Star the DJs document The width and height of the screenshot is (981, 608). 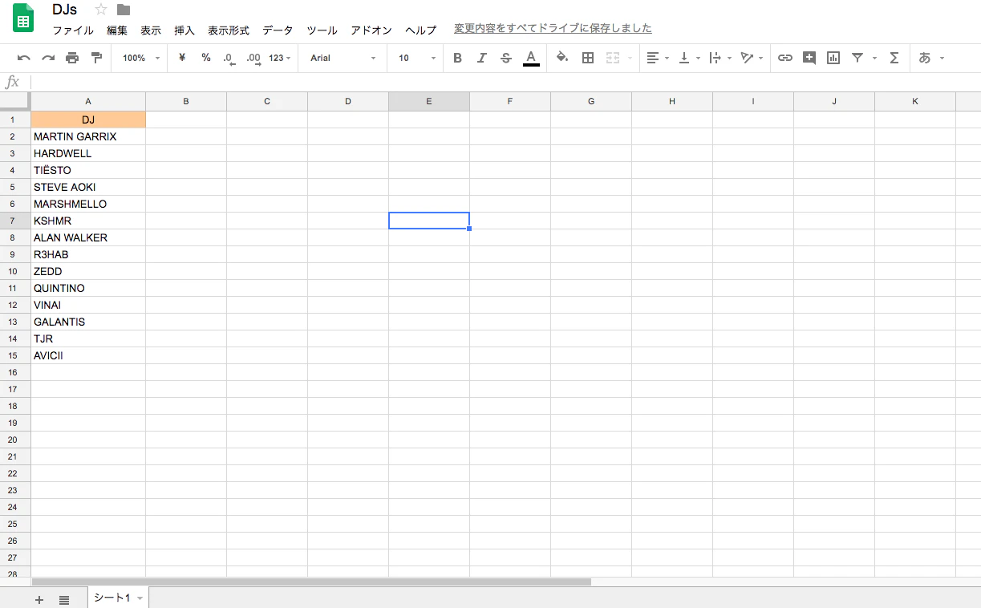point(101,10)
